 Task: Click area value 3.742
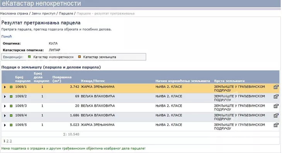click(75, 87)
